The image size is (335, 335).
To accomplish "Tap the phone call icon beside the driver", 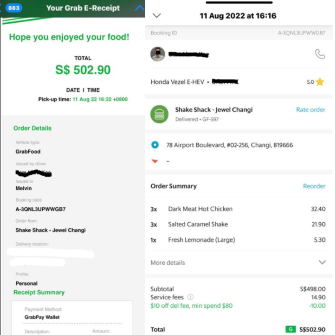I will point(320,54).
